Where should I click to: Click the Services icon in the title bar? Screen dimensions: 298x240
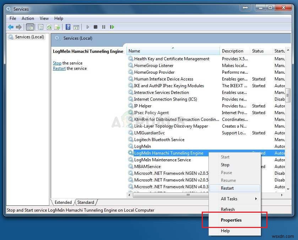pos(9,9)
